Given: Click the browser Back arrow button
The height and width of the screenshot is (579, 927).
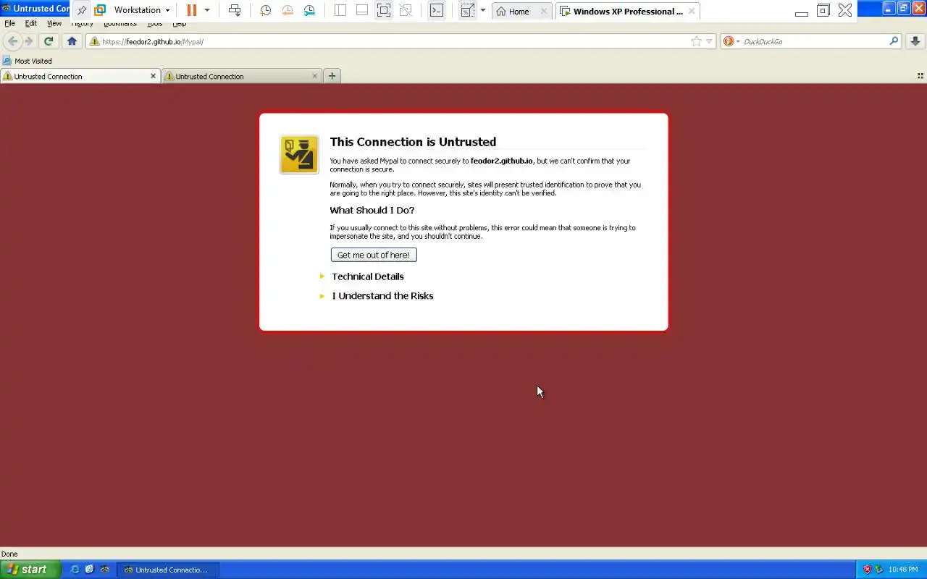Looking at the screenshot, I should pyautogui.click(x=12, y=41).
